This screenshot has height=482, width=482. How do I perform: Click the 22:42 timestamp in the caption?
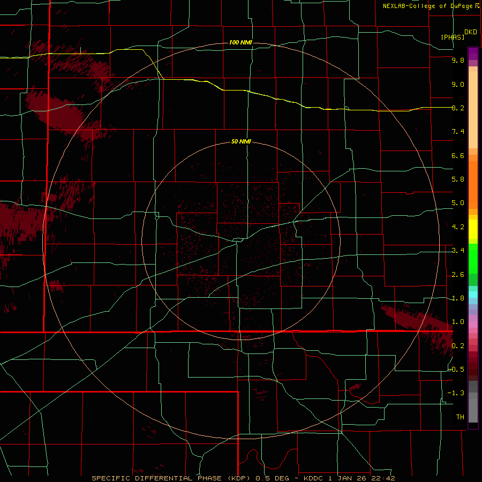coord(384,478)
